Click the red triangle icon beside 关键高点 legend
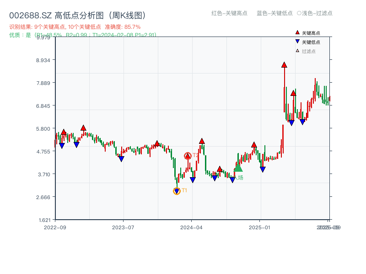This screenshot has height=274, width=366. click(297, 32)
